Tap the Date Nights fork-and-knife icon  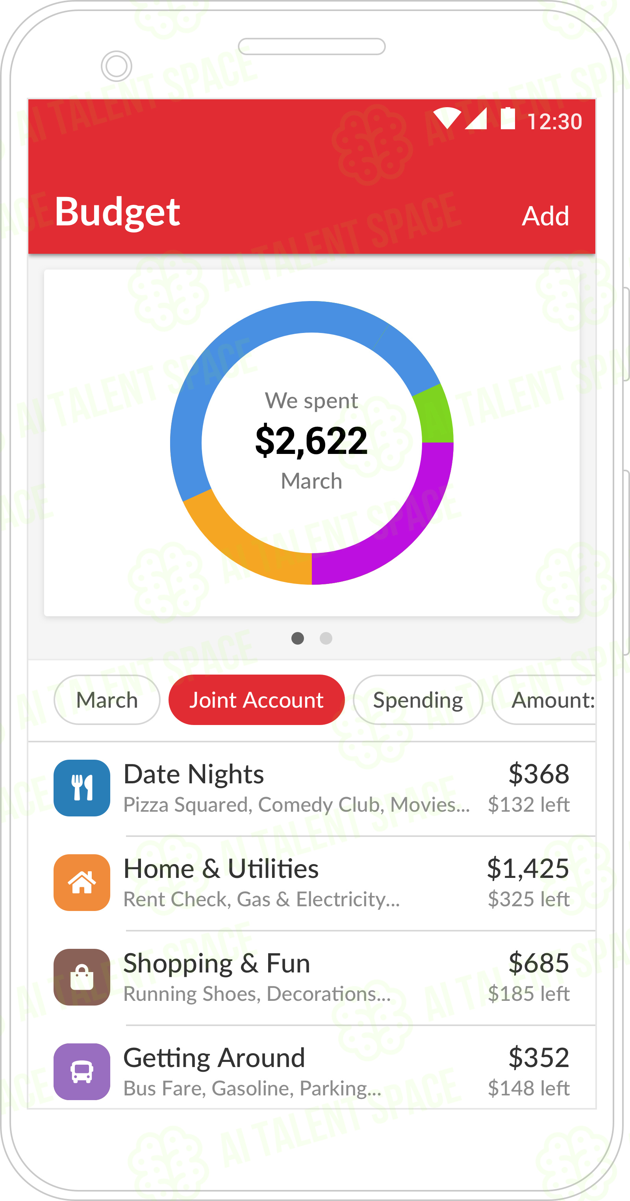[82, 787]
